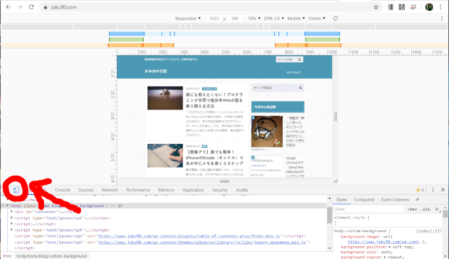The width and height of the screenshot is (449, 259).
Task: Toggle the device toolbar icon in DevTools
Action: 16,190
